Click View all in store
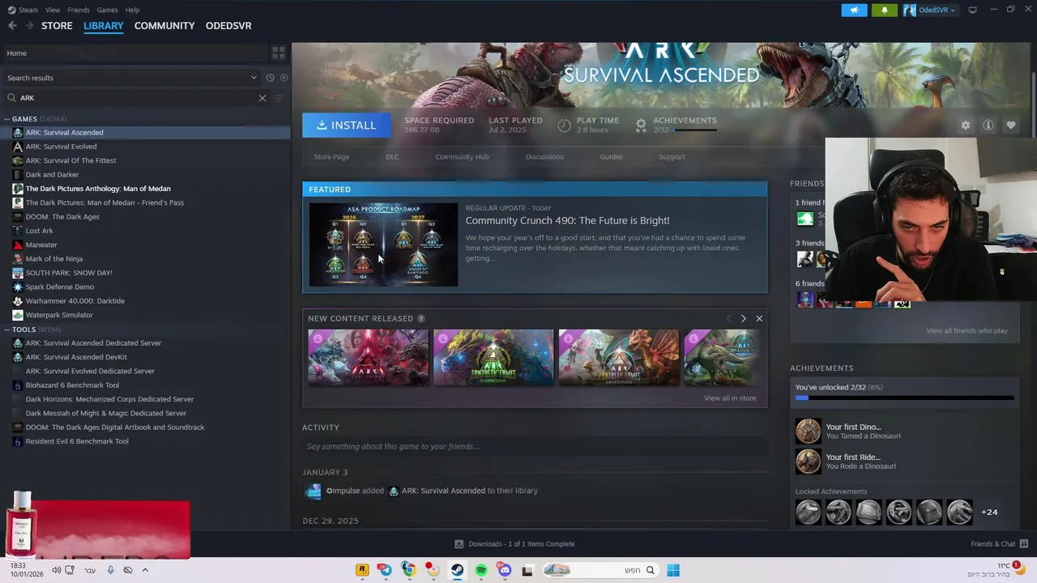Screen dimensions: 1037x583 (x=730, y=398)
